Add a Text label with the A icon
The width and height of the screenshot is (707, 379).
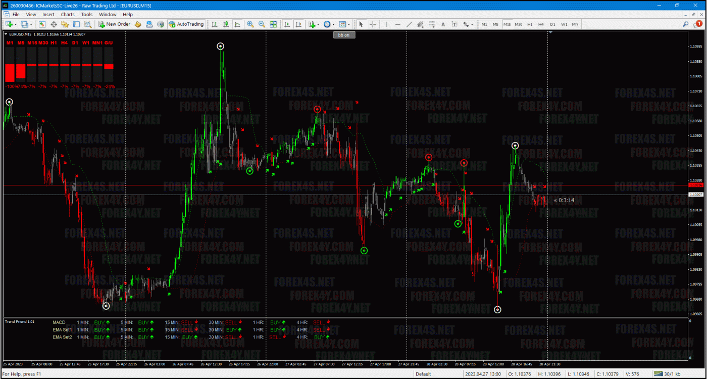coord(443,24)
